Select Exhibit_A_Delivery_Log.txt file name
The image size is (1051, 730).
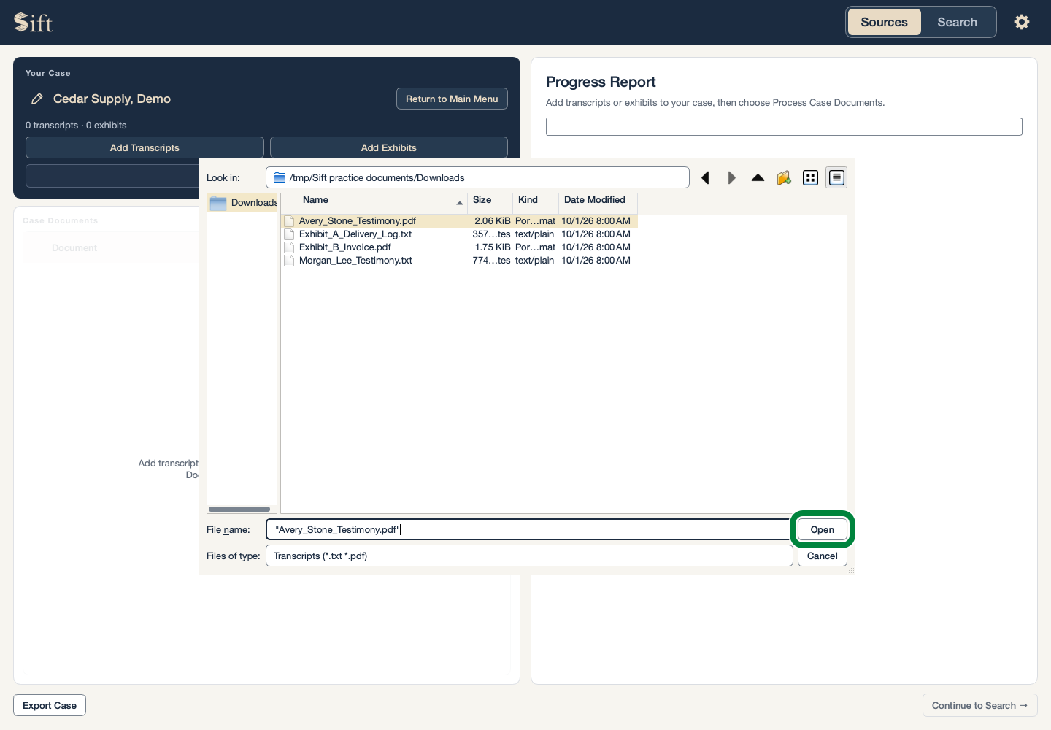355,234
